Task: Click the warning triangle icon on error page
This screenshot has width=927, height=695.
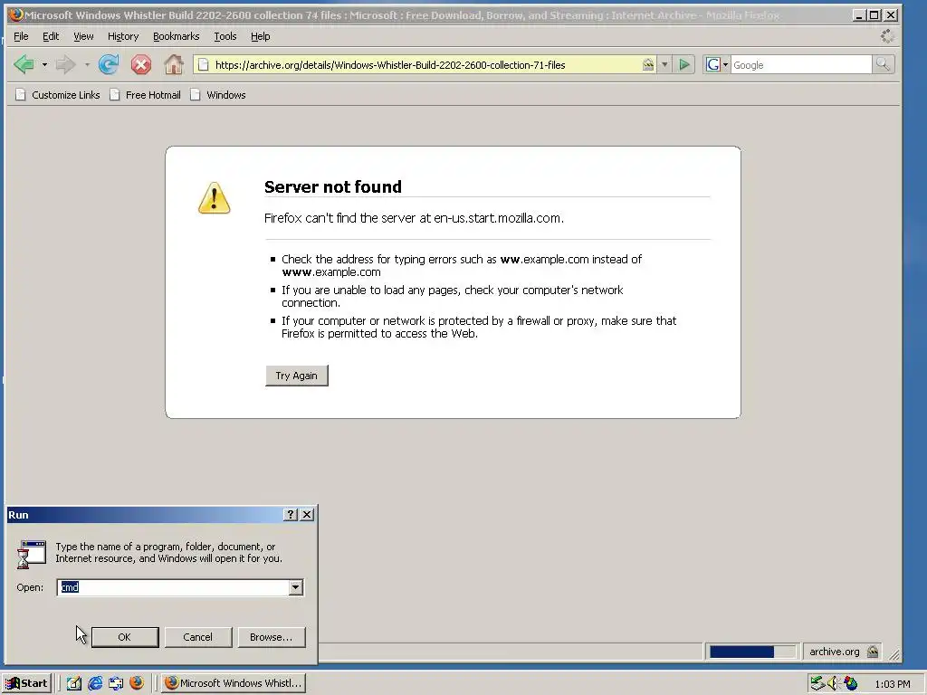Action: (x=214, y=198)
